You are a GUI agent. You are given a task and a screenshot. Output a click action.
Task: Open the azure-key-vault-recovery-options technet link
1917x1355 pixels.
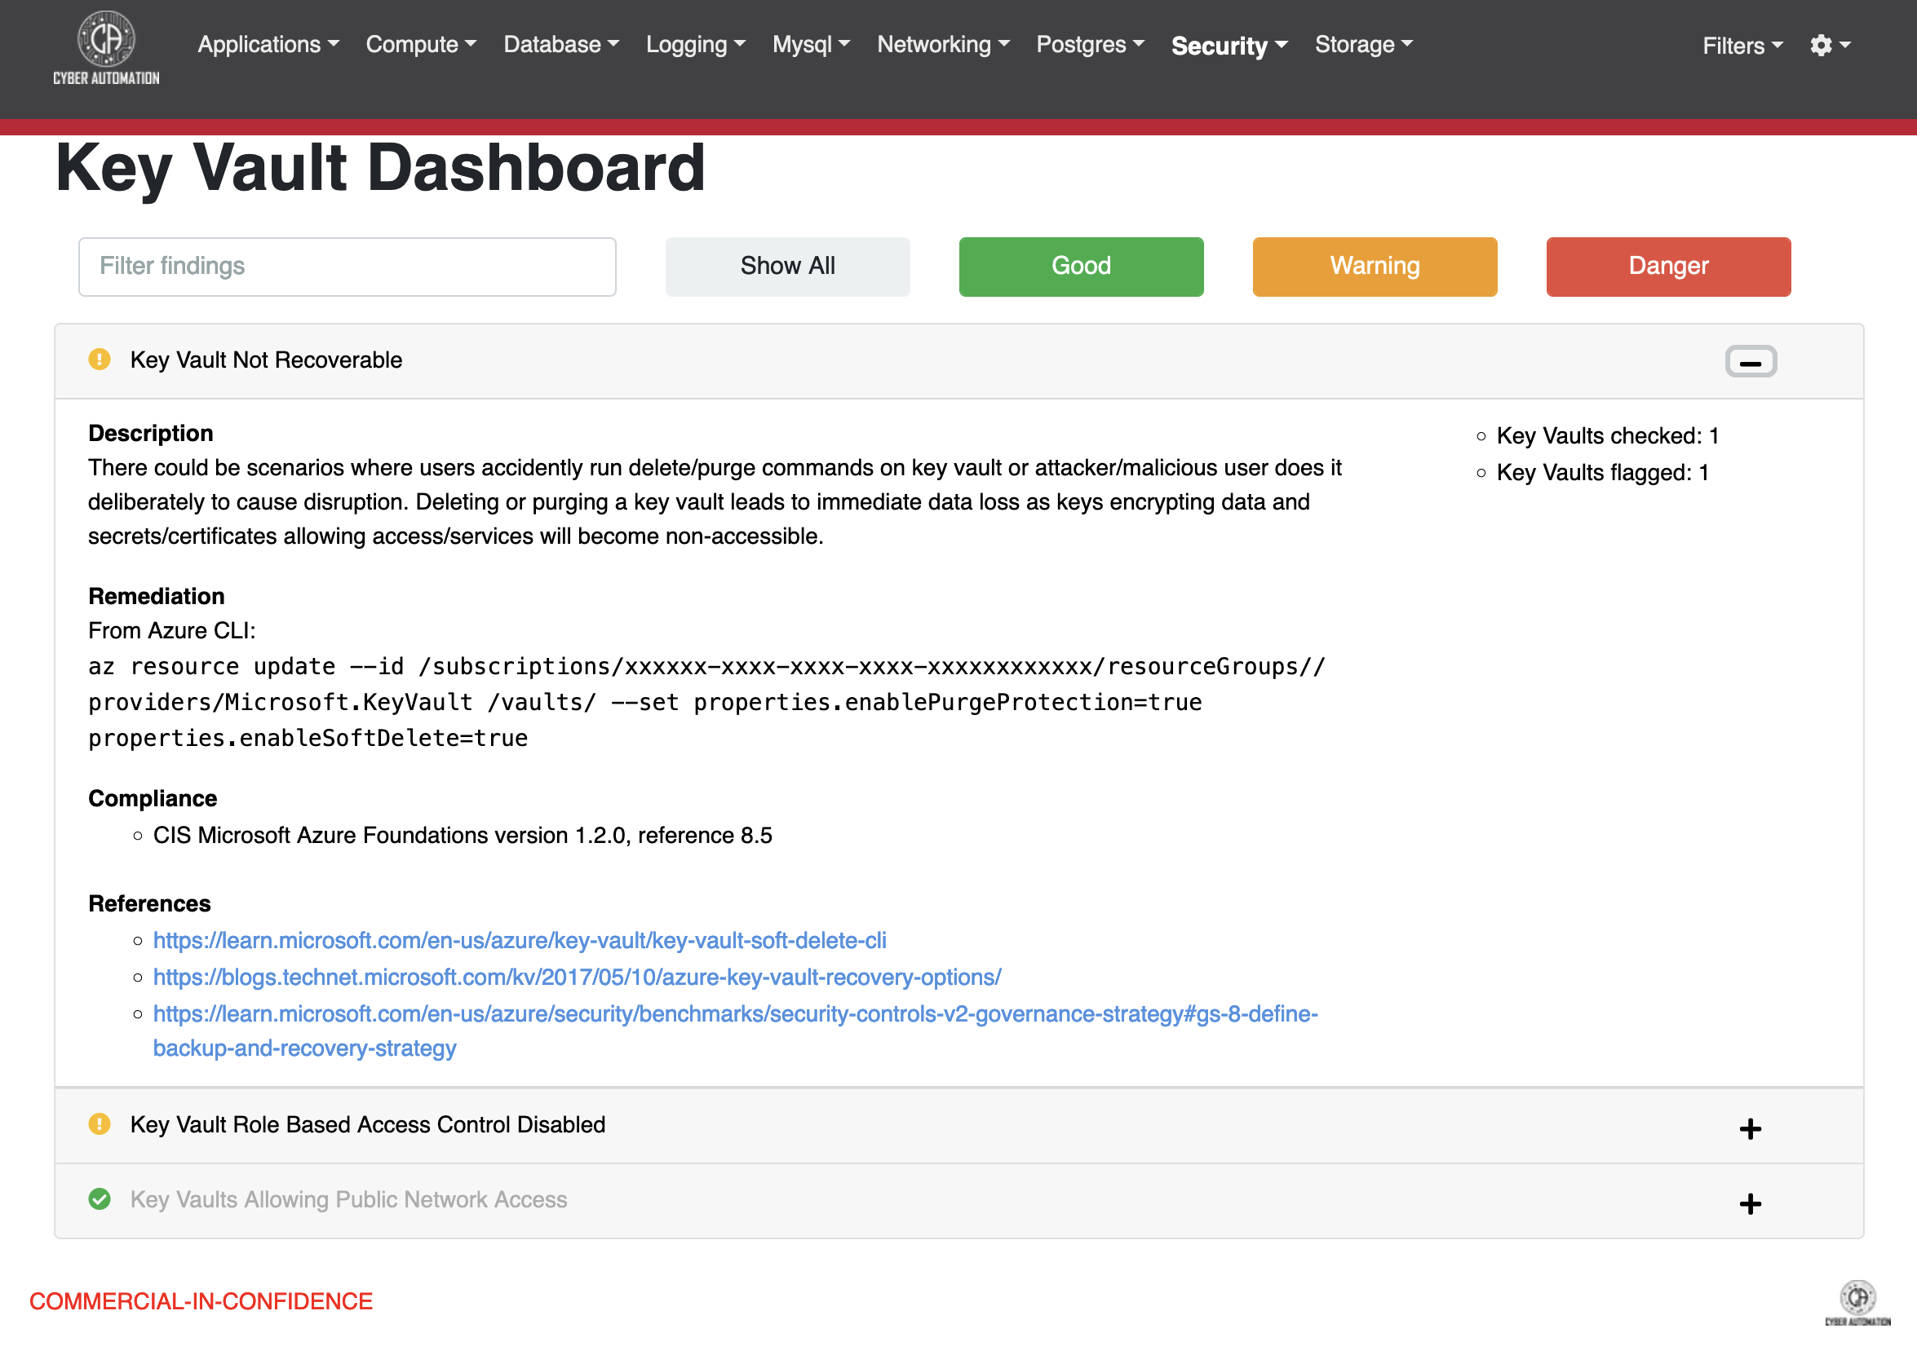(577, 977)
